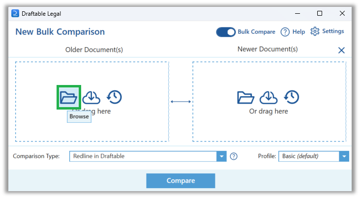
Task: Click the Profile label
Action: point(267,156)
